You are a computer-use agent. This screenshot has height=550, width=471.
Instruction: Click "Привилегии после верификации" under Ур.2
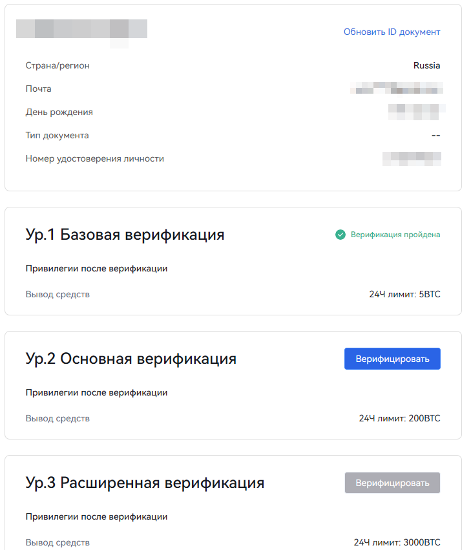pos(96,392)
